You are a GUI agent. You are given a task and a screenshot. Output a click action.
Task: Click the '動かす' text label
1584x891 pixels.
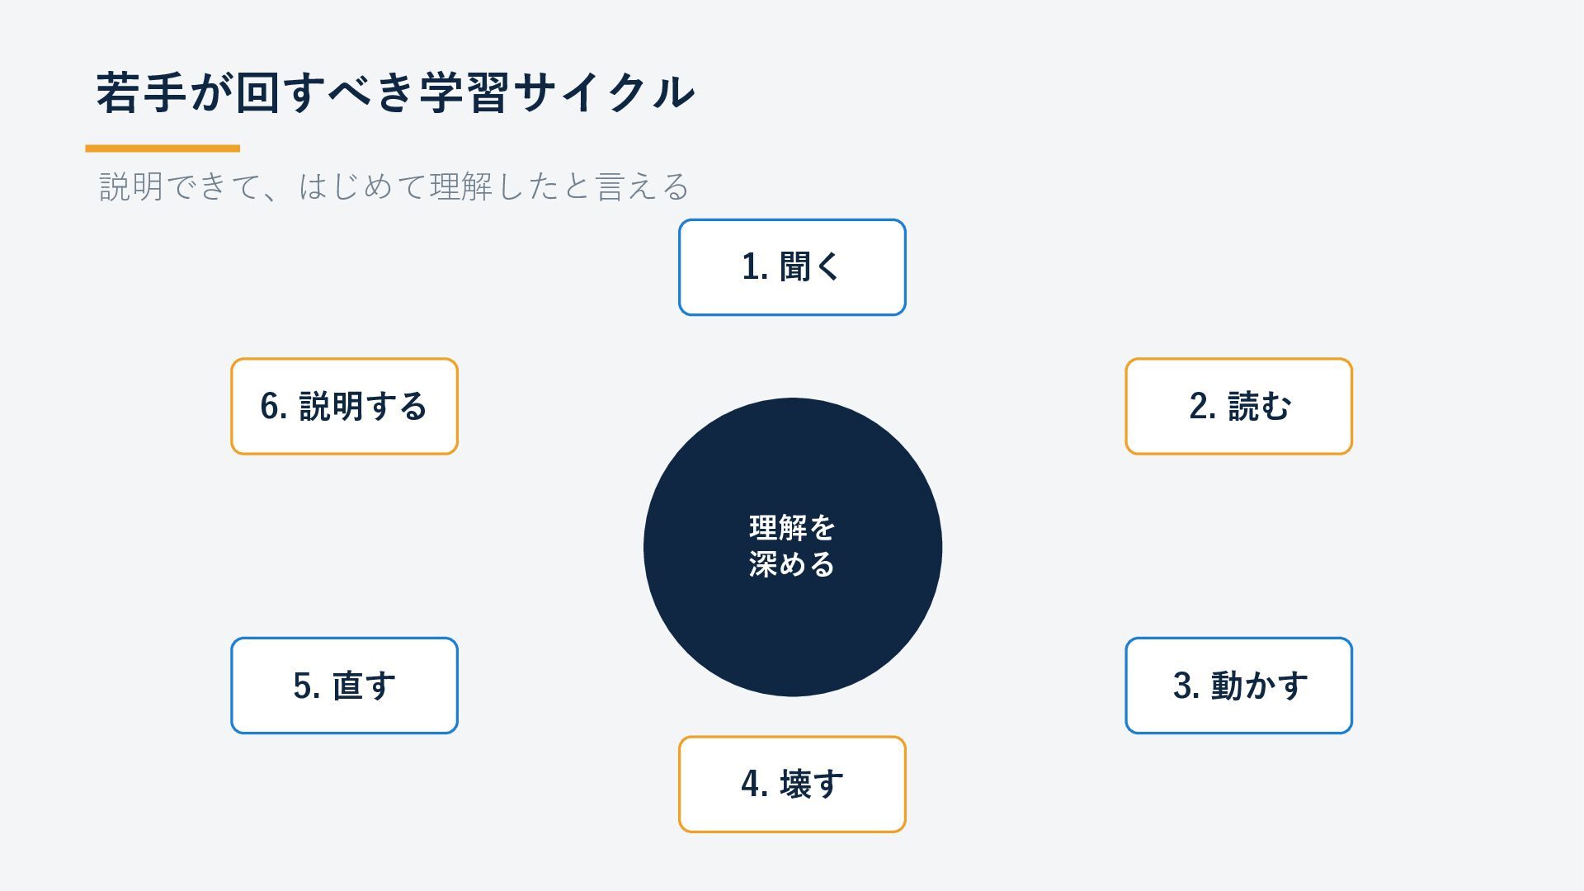click(1259, 686)
